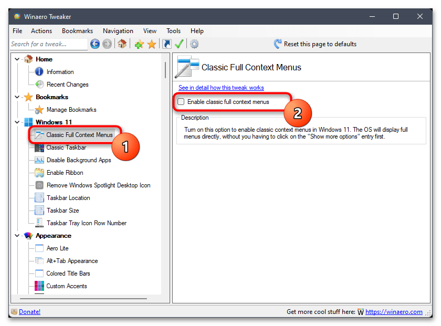Open the Help menu
The image size is (441, 326).
coord(197,30)
